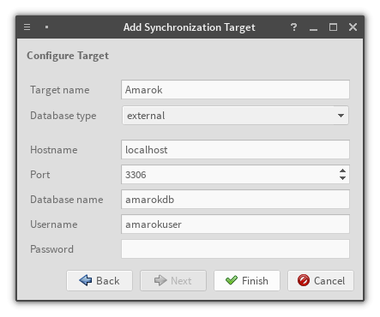Click the Port number field showing 3306
380x317 pixels.
point(229,175)
